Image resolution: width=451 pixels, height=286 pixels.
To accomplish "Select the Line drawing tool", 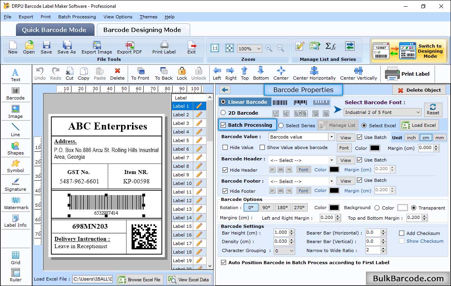I will click(16, 130).
